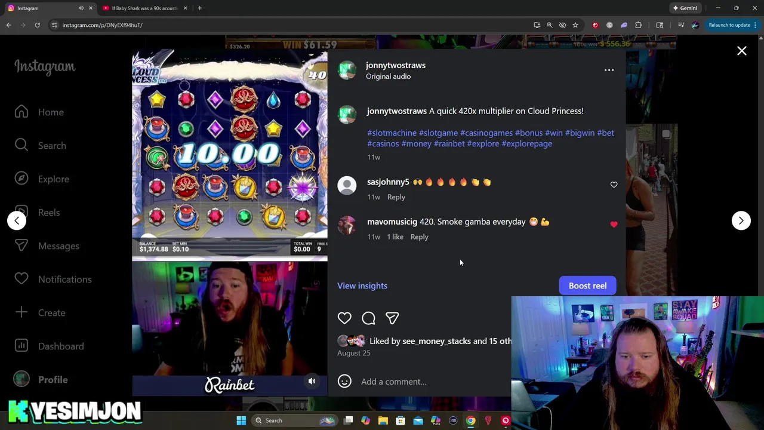Open Dashboard in sidebar
The image size is (764, 430).
[x=50, y=346]
